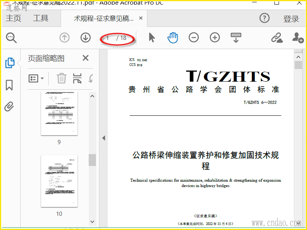Viewport: 307px width, 230px height.
Task: Zoom in with the plus icon
Action: 215,38
